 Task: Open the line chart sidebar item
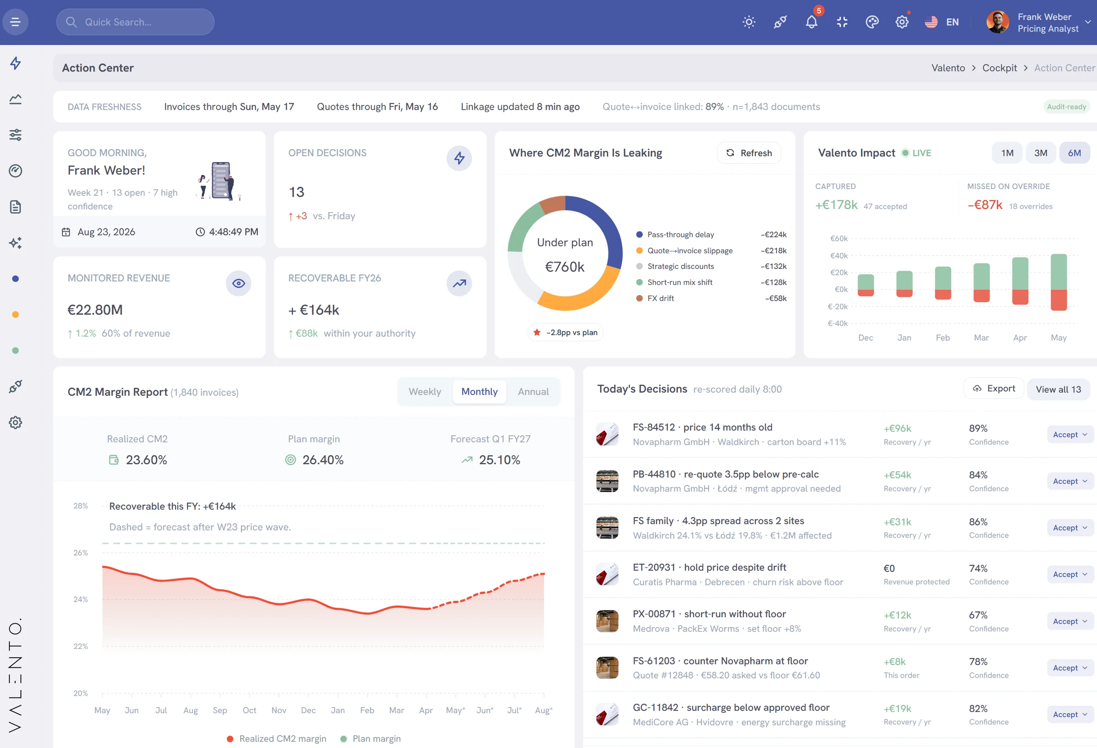pyautogui.click(x=15, y=99)
